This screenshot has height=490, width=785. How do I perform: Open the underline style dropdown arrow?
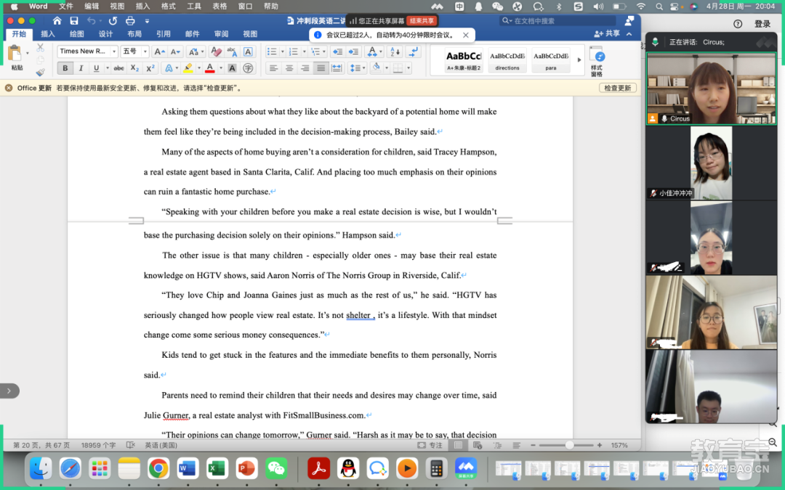(107, 68)
